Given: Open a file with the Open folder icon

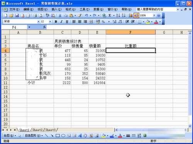Looking at the screenshot, I should (x=11, y=15).
